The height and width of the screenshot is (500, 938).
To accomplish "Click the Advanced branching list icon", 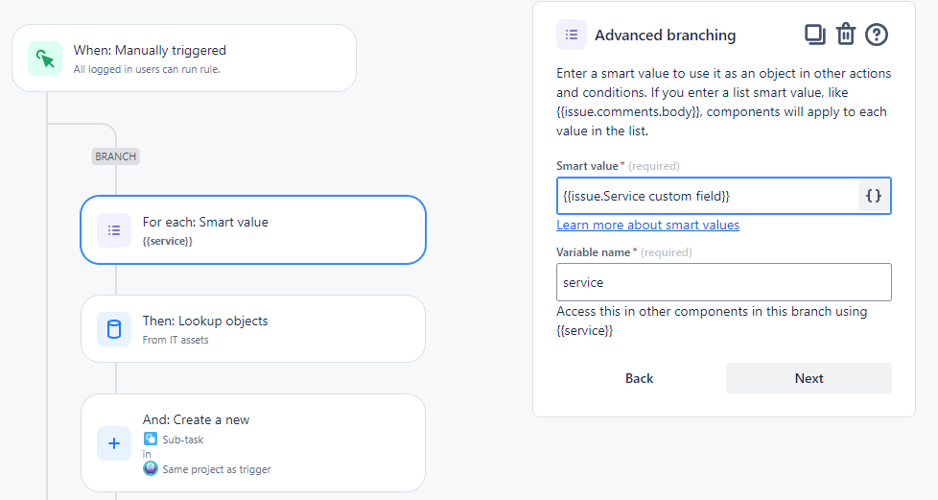I will coord(572,35).
